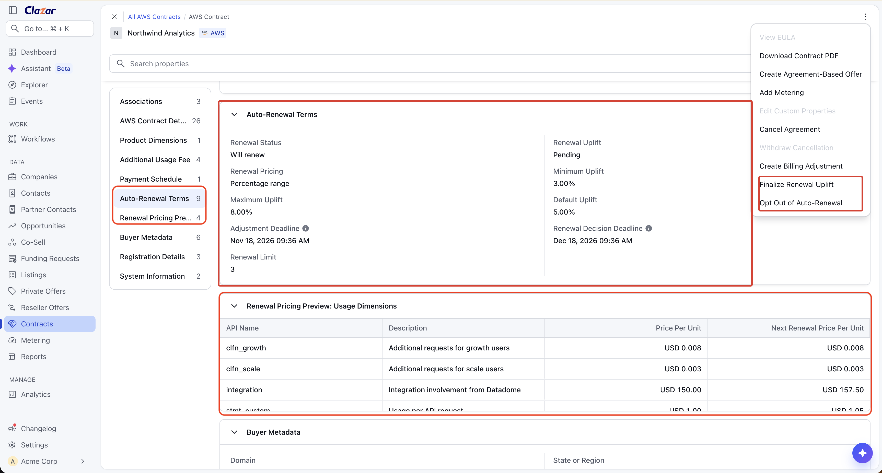Choose Opt Out of Auto-Renewal
Viewport: 882px width, 473px height.
pyautogui.click(x=801, y=203)
